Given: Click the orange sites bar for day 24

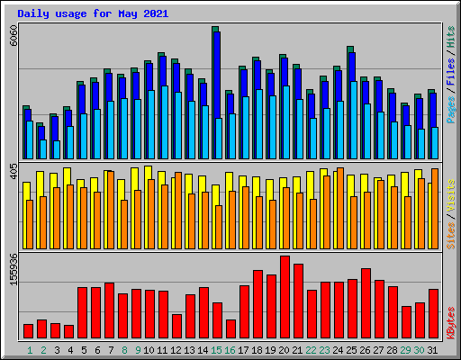Looking at the screenshot, I should pos(340,208).
